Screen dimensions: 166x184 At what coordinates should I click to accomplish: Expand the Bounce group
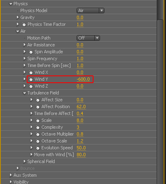click(x=17, y=168)
